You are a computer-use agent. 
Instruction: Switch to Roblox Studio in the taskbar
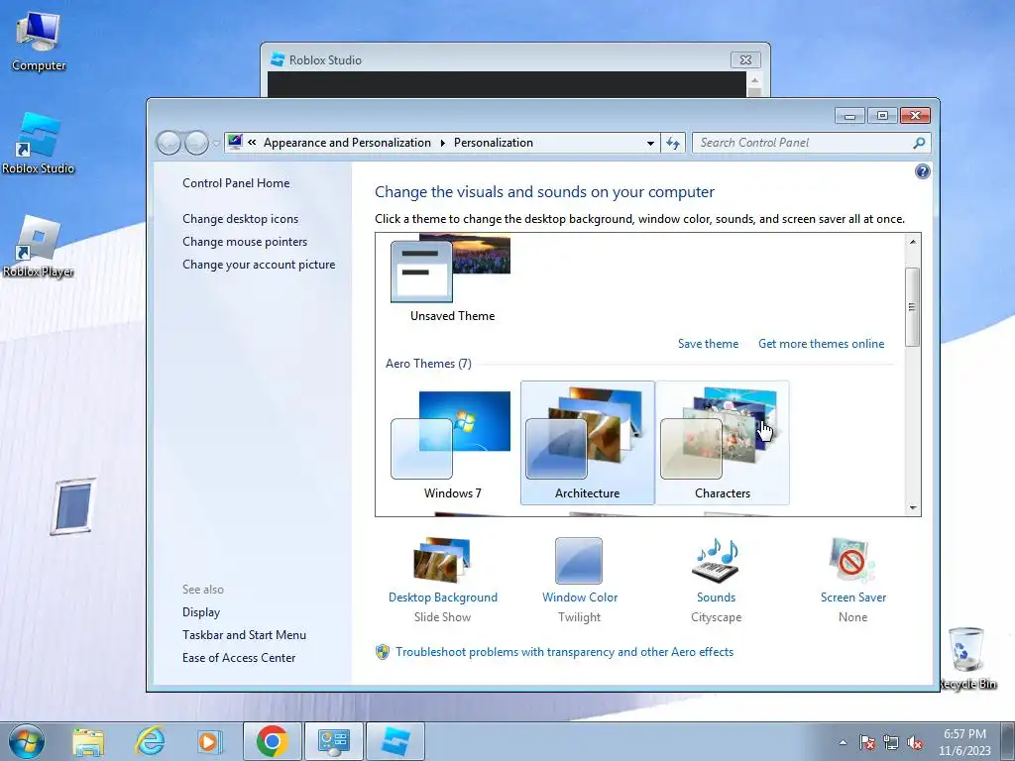pyautogui.click(x=395, y=741)
